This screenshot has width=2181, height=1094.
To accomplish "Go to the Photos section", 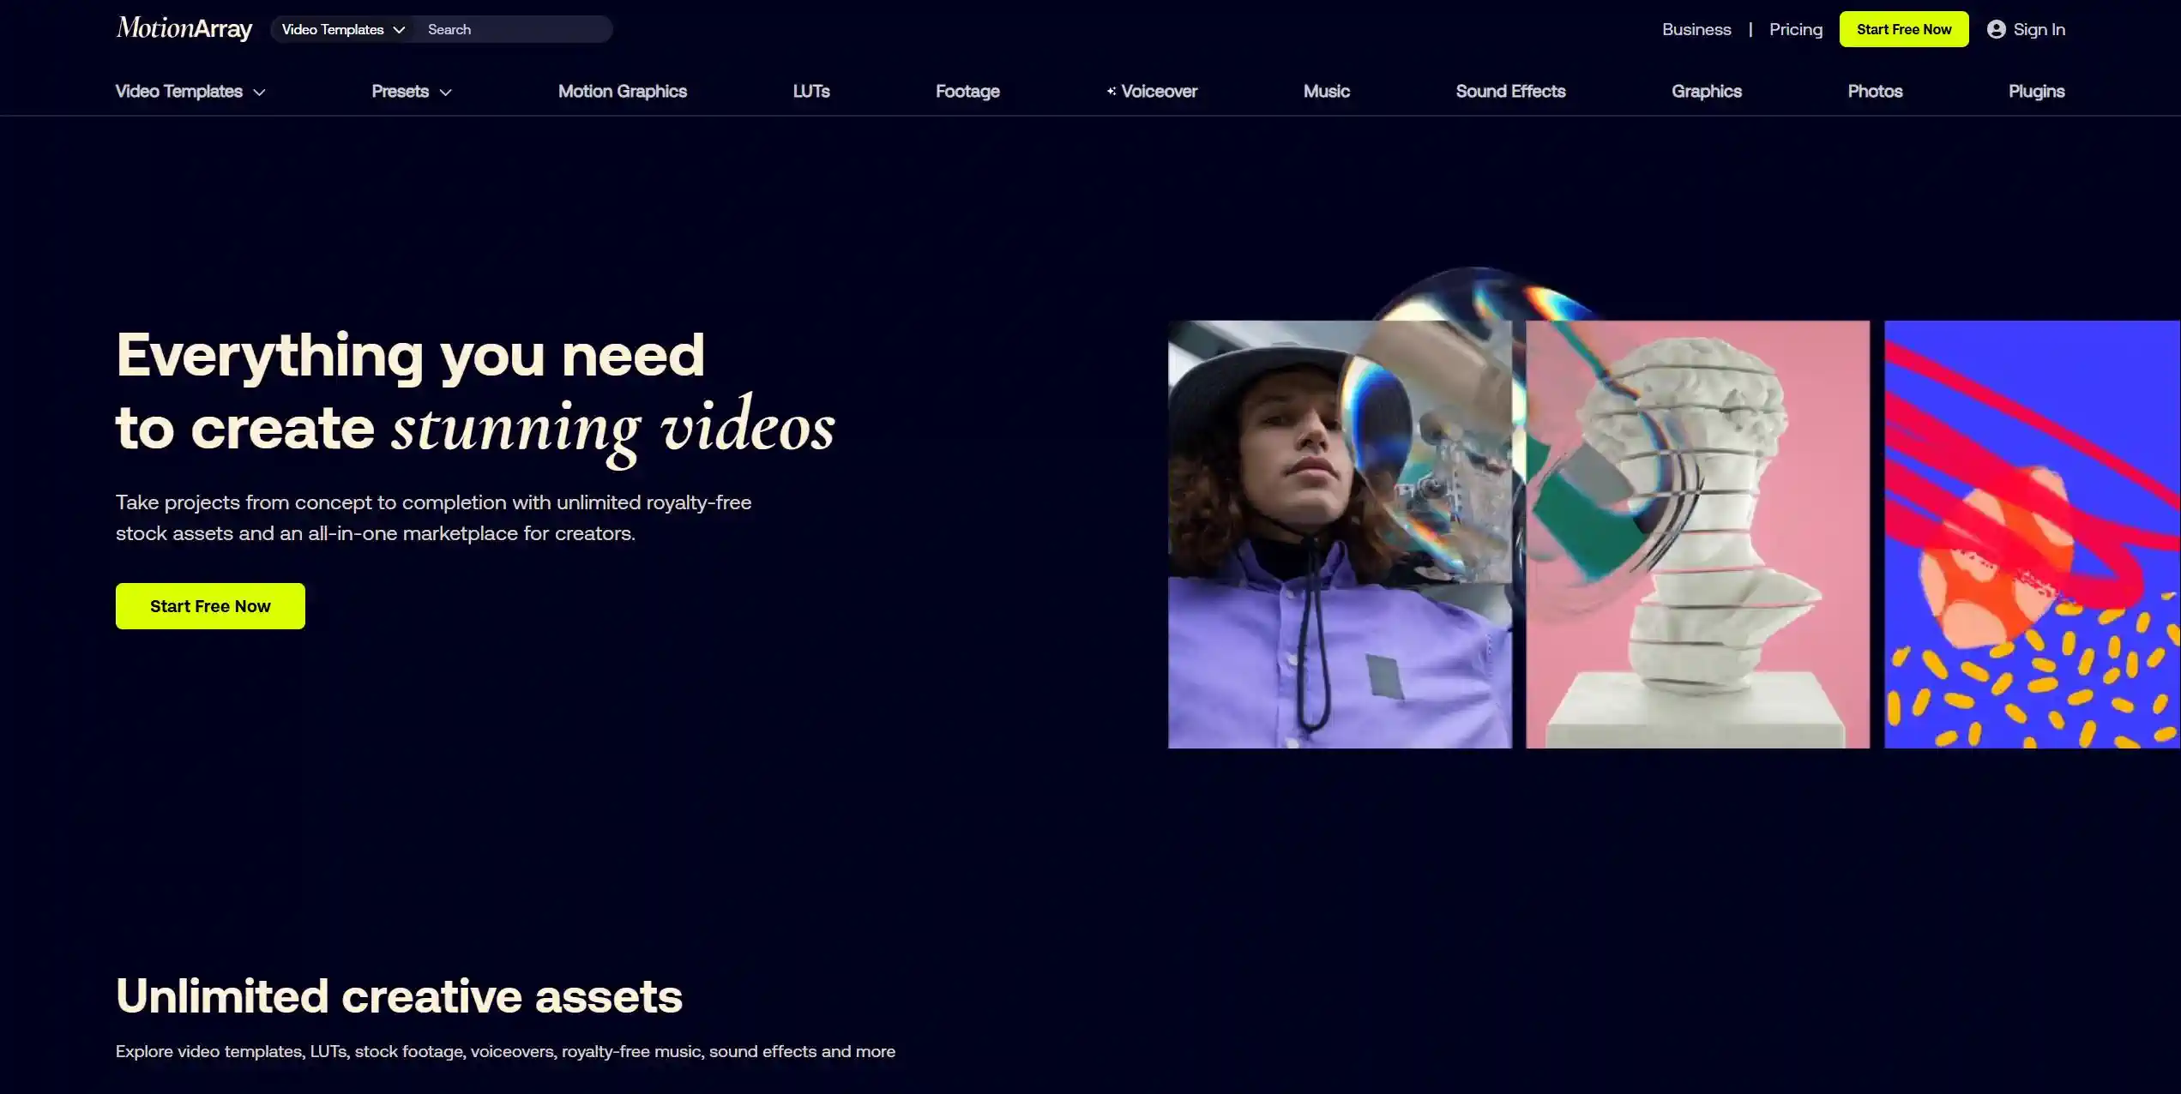I will click(1874, 91).
